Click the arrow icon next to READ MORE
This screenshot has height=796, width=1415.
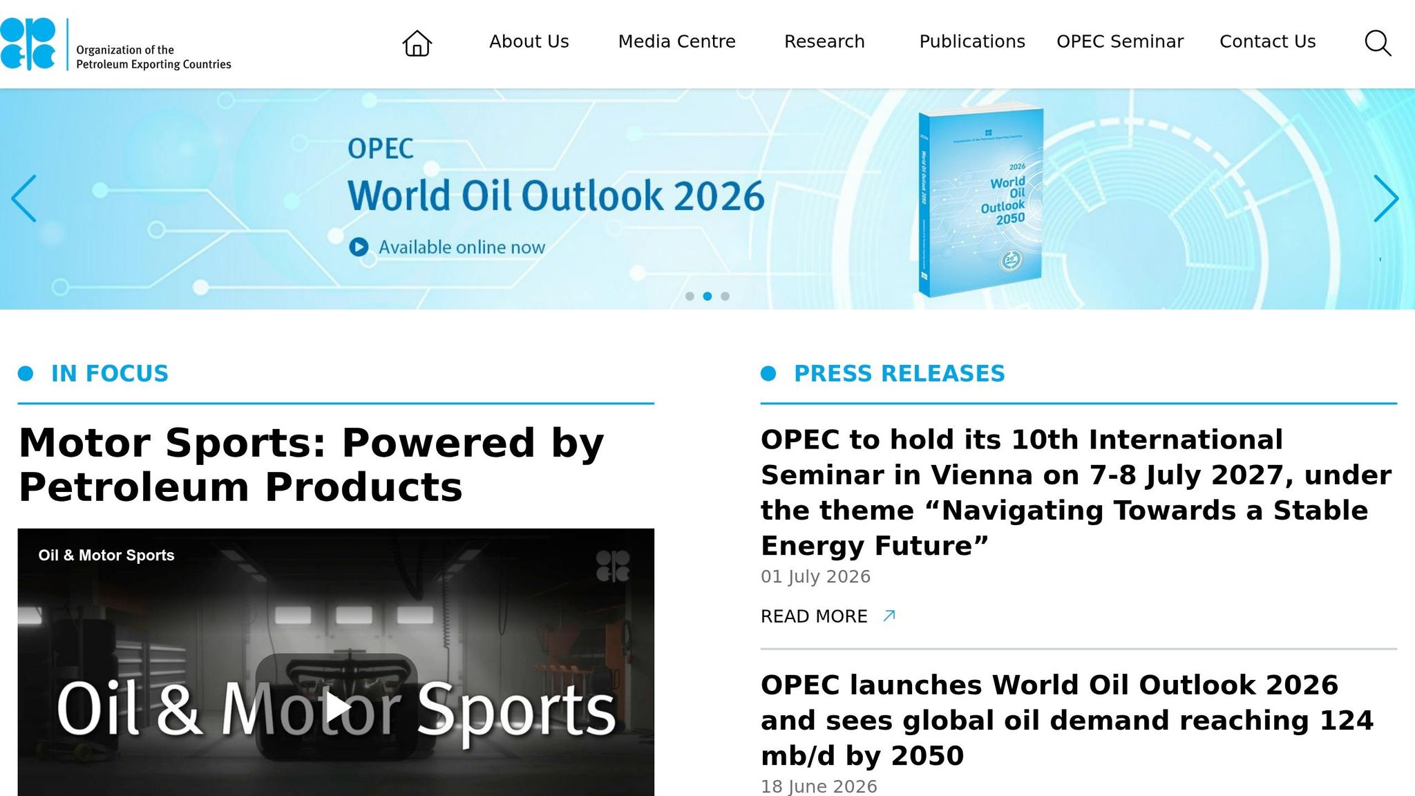pyautogui.click(x=889, y=616)
